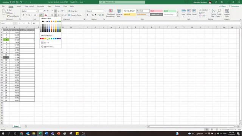Apply Comma Style number format

point(96,15)
